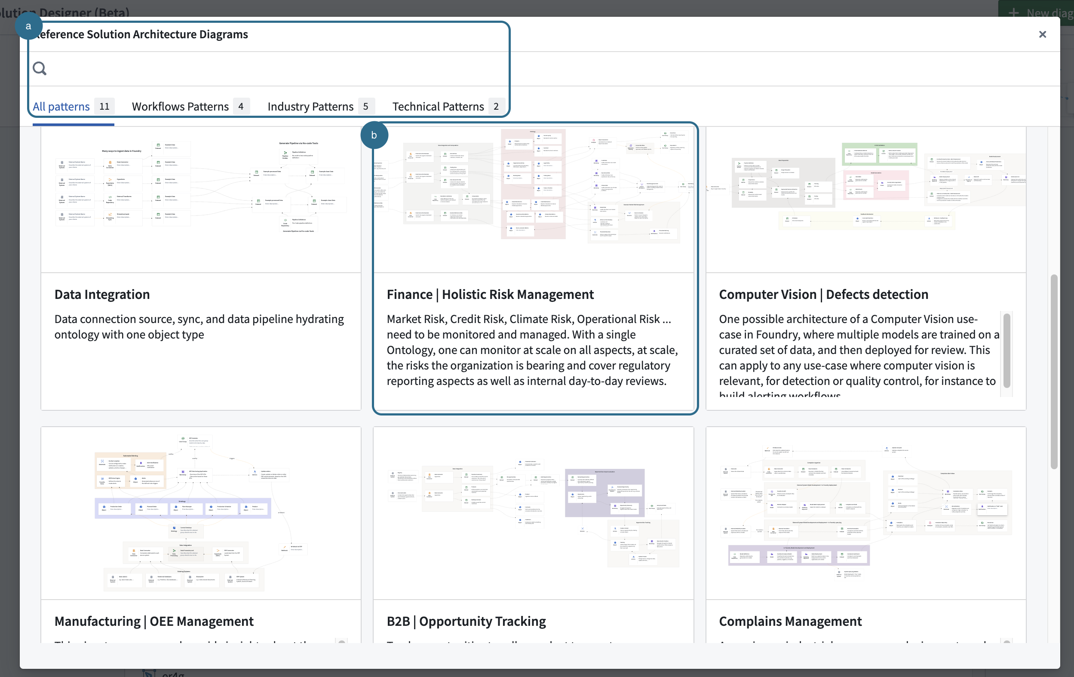The height and width of the screenshot is (677, 1074).
Task: Close the reference diagrams dialog
Action: 1042,34
